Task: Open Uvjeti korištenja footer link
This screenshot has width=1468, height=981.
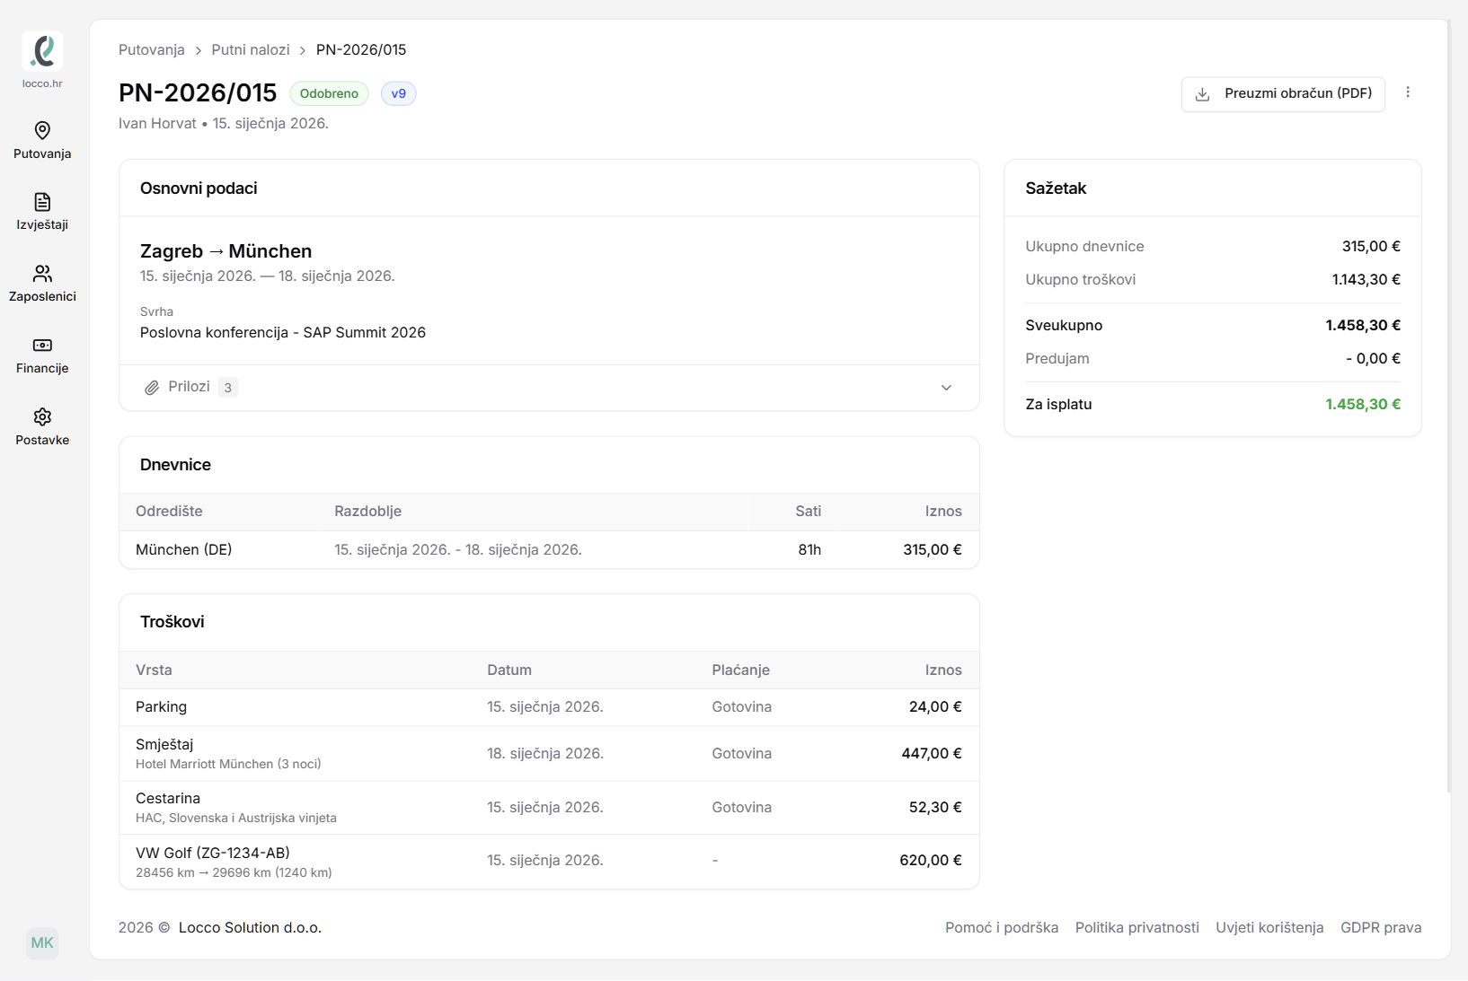Action: coord(1269,927)
